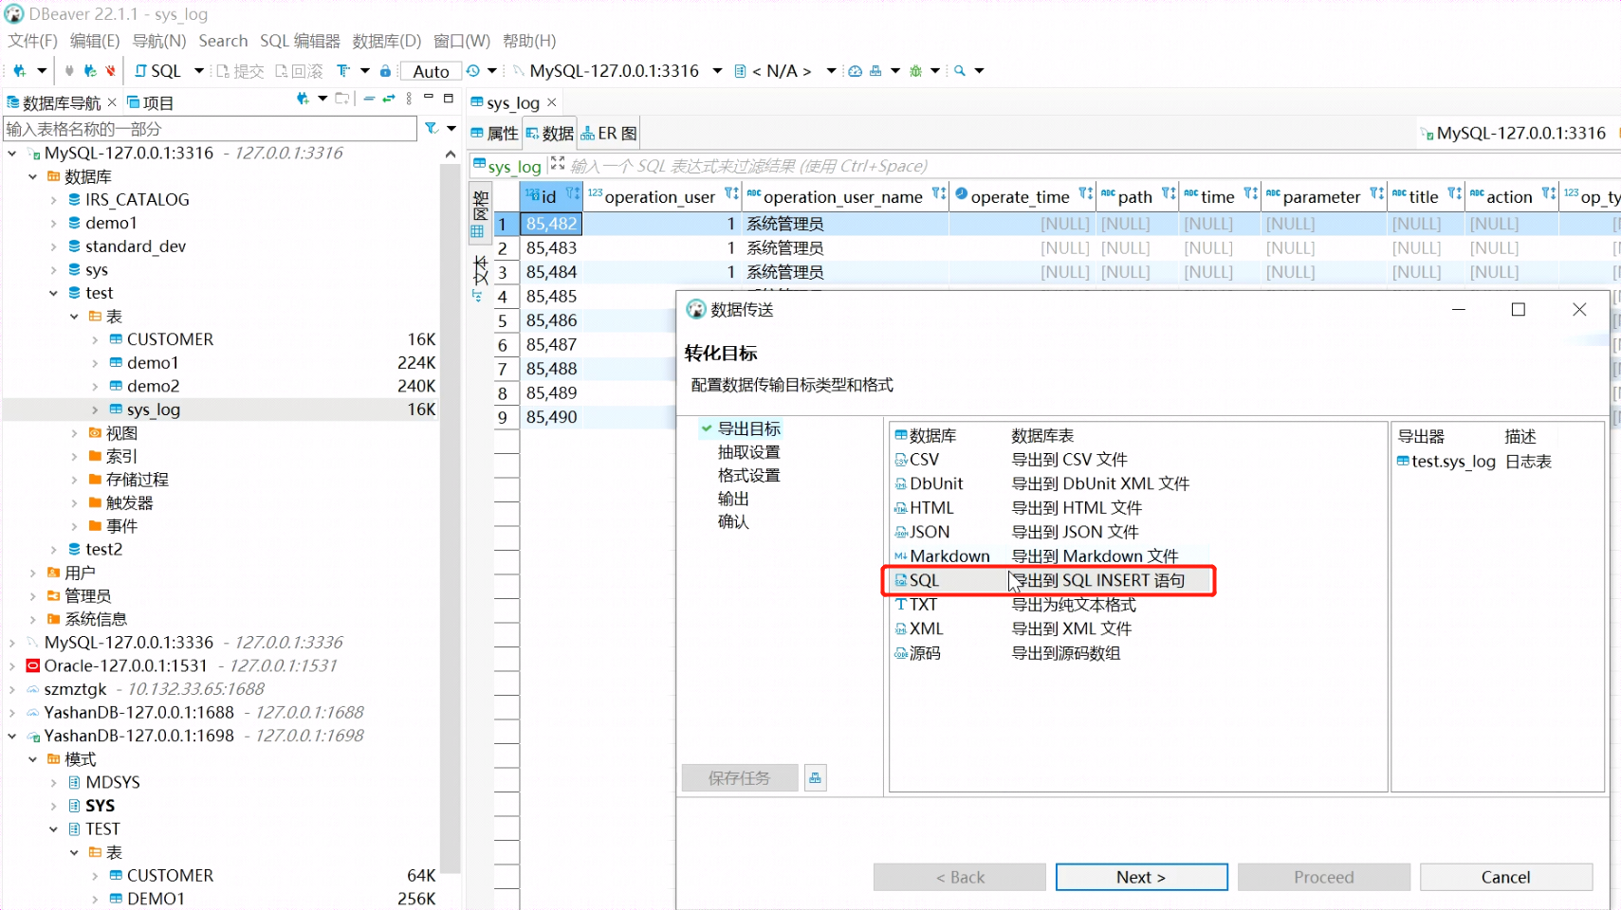Open the active connection MySQL-127.0.0.1:3316 dropdown

point(717,71)
